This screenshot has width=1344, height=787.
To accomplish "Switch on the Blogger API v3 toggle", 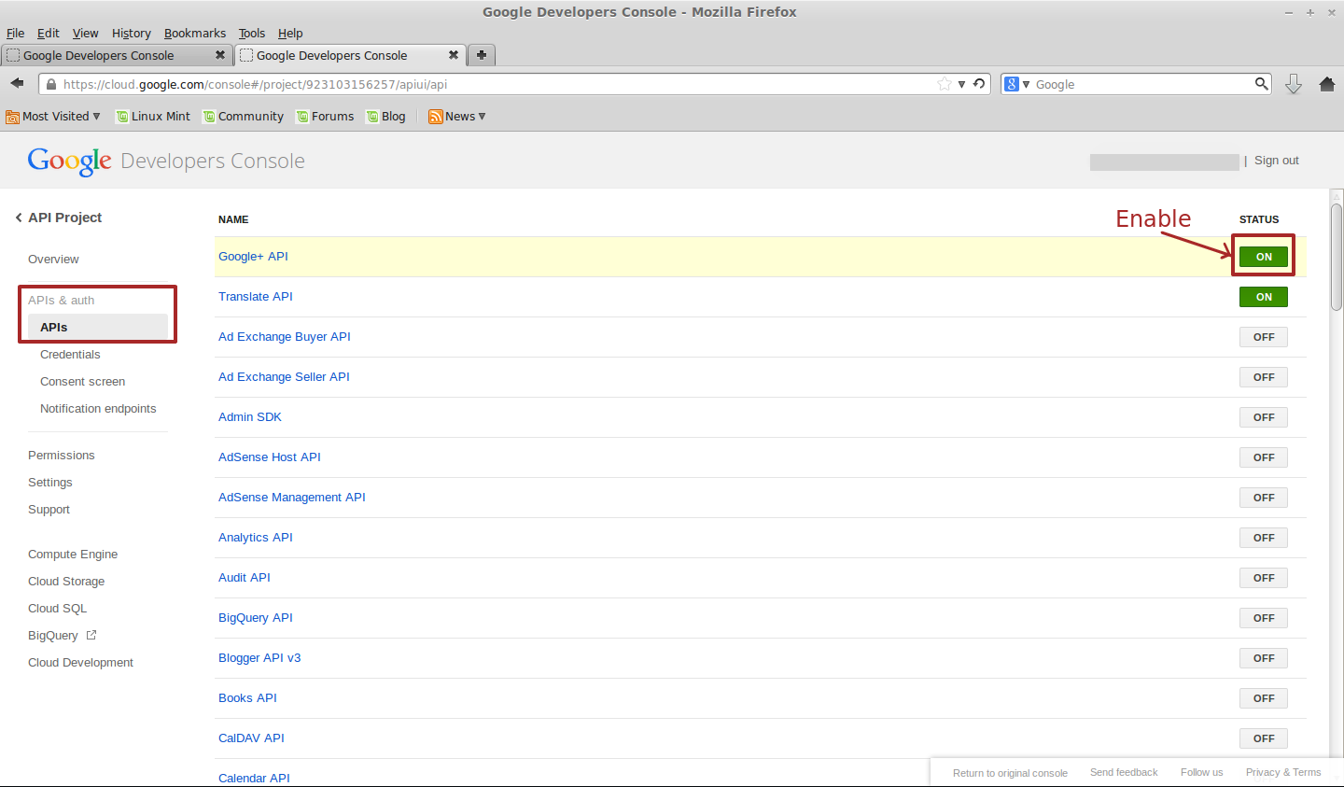I will coord(1264,658).
